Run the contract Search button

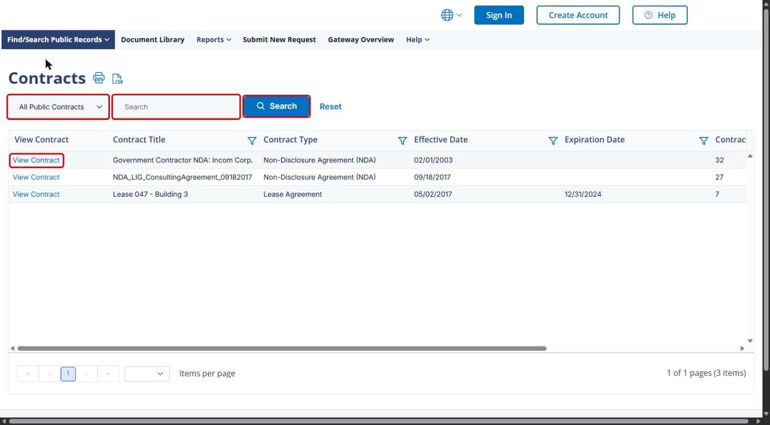point(276,106)
